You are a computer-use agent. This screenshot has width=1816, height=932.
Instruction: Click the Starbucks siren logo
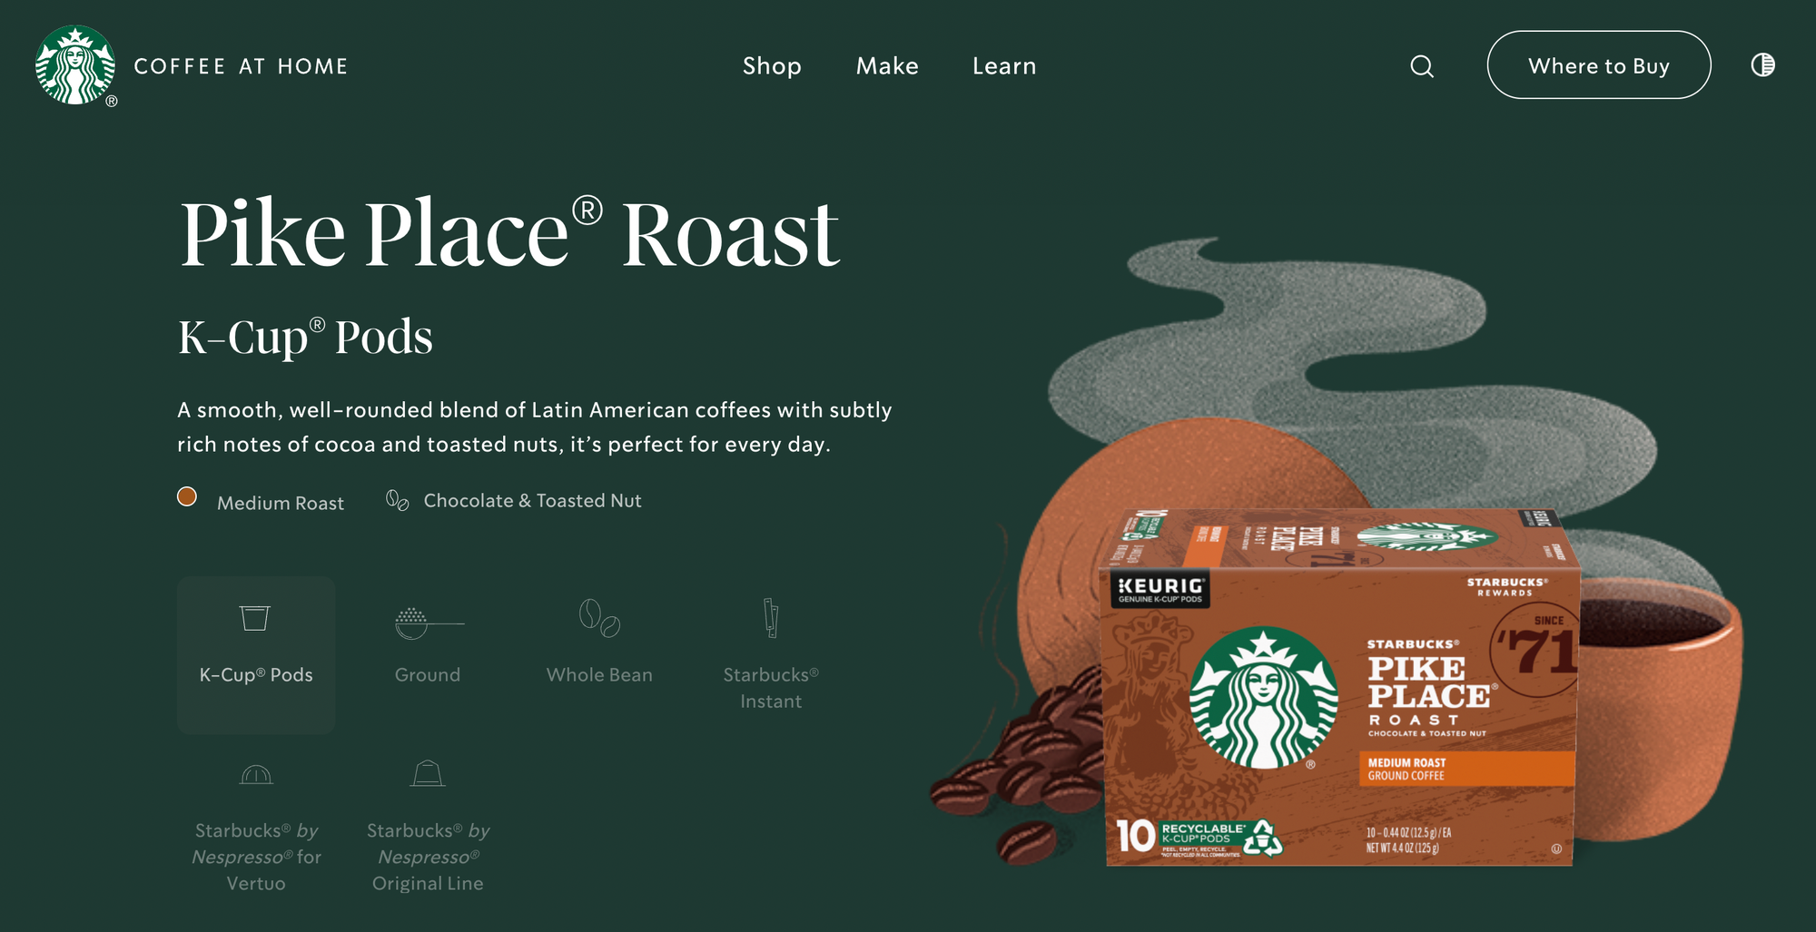coord(75,65)
